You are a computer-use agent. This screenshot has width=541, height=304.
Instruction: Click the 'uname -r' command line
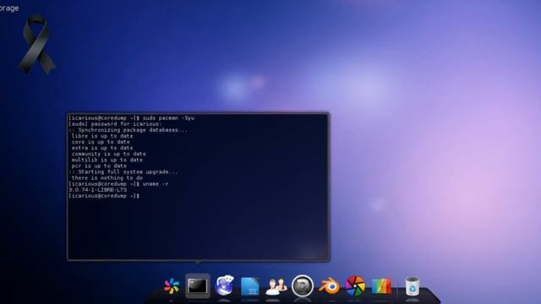[118, 184]
